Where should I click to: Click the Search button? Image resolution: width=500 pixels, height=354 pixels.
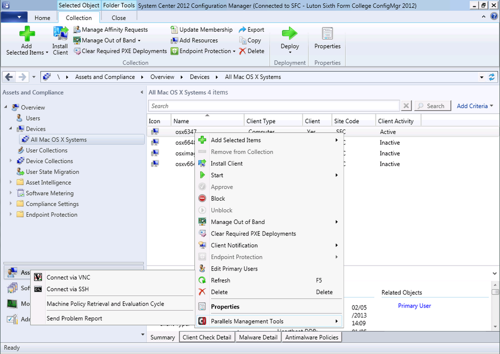[x=432, y=106]
